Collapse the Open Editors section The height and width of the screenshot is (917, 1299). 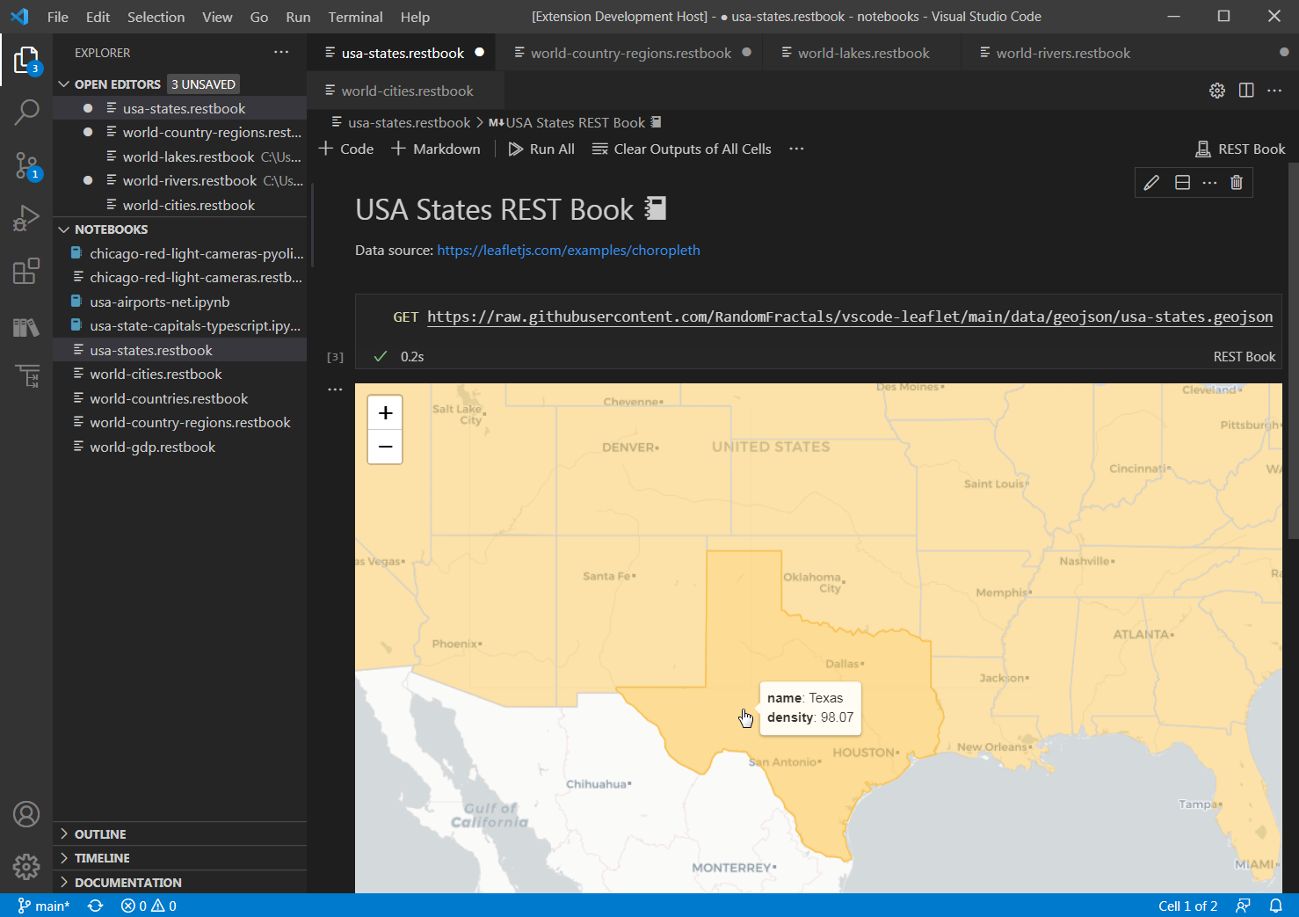tap(63, 84)
